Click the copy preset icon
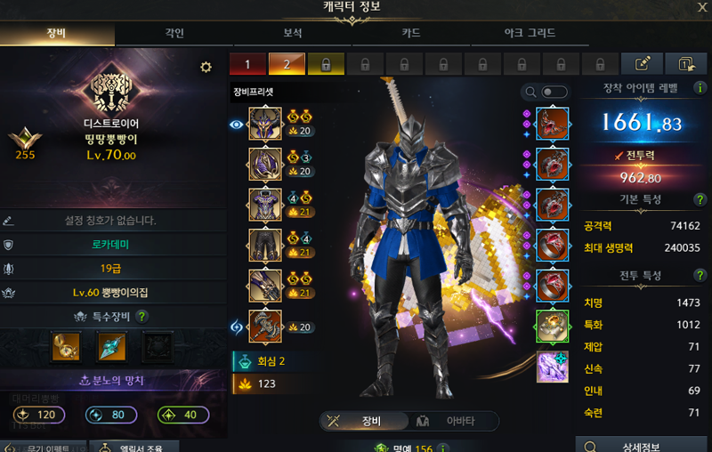Screen dimensions: 712x452 [686, 64]
